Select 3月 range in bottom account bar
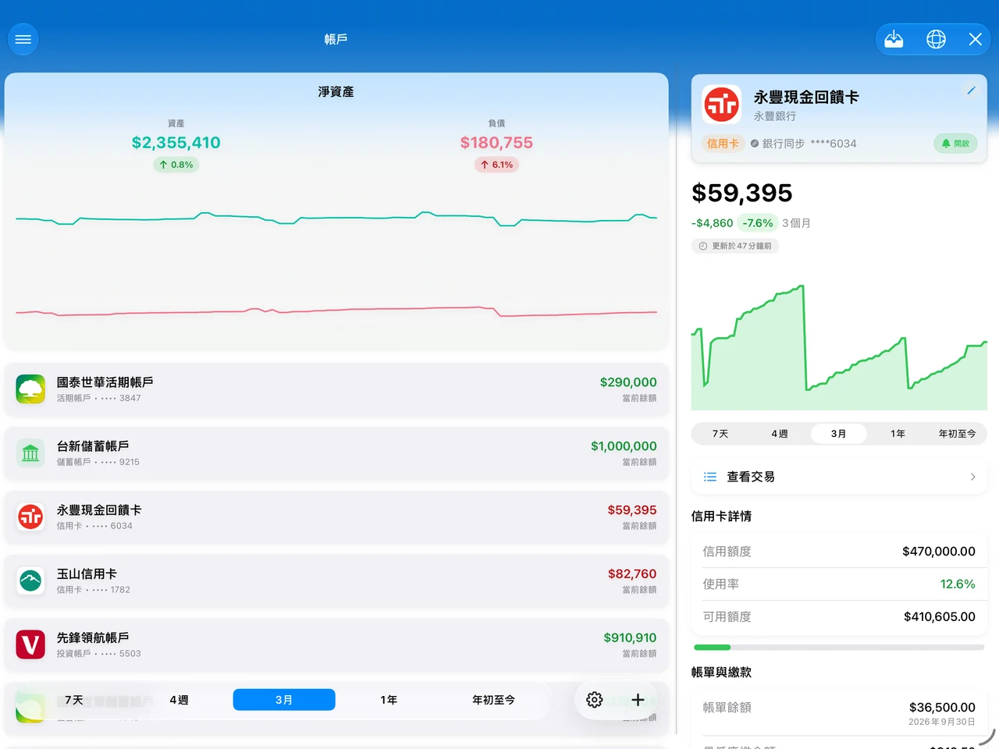 pyautogui.click(x=284, y=700)
